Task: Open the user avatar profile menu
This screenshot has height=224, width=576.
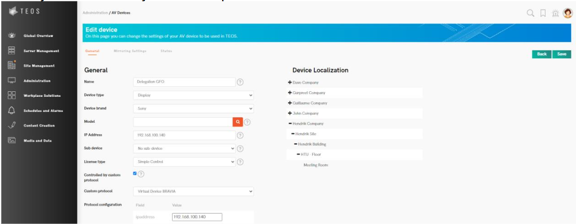Action: (567, 13)
